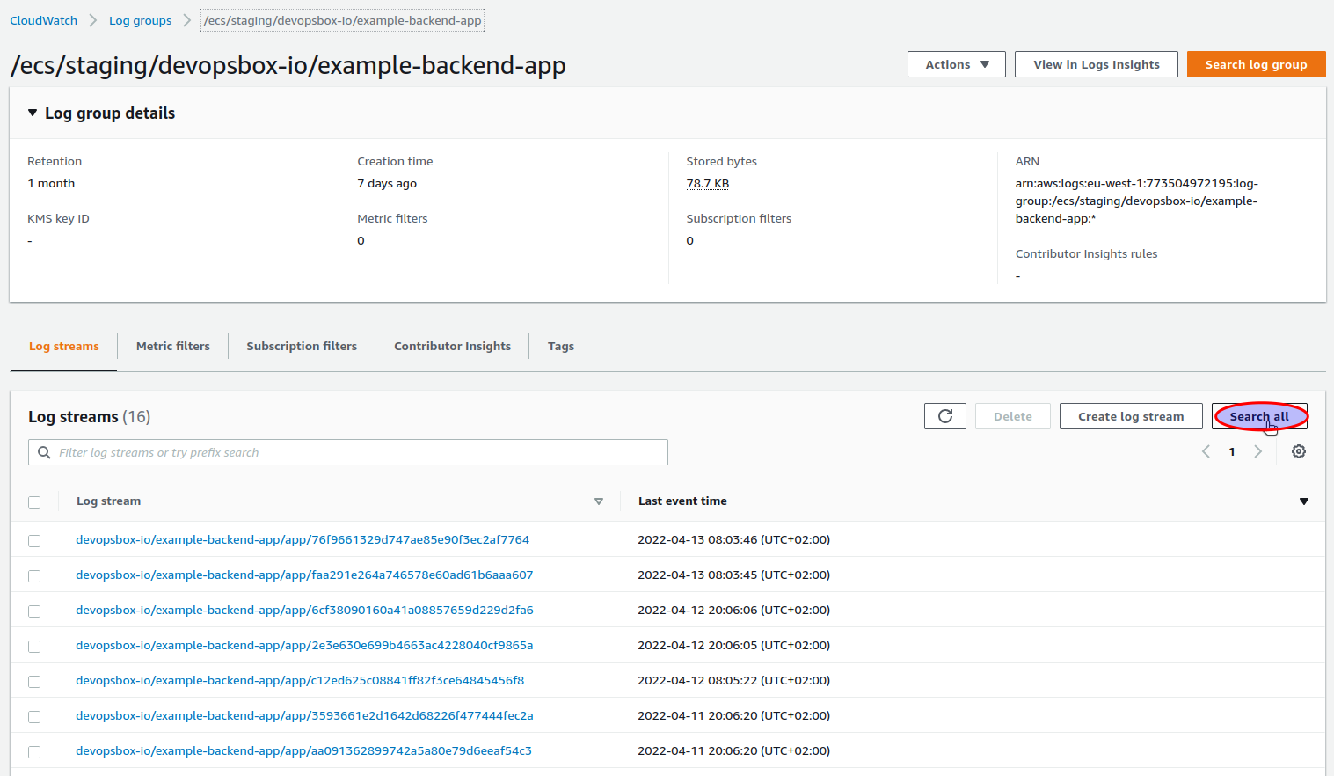
Task: Check the stream ending in ec2af7764
Action: click(34, 540)
